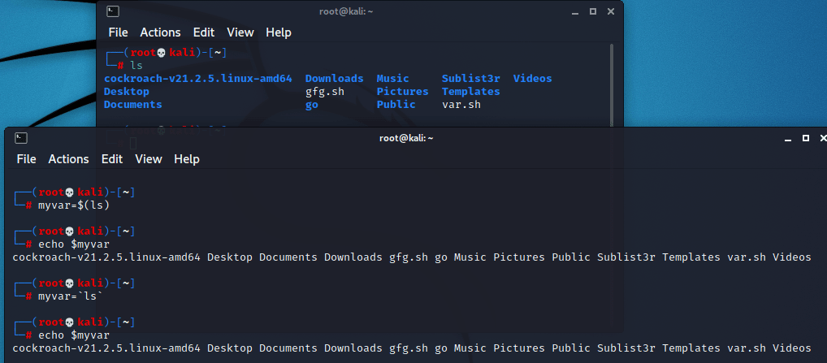The image size is (827, 363).
Task: Maximize the back terminal window
Action: pos(592,11)
